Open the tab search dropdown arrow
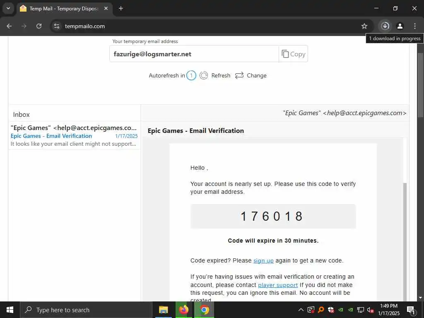Image resolution: width=424 pixels, height=318 pixels. pyautogui.click(x=8, y=8)
